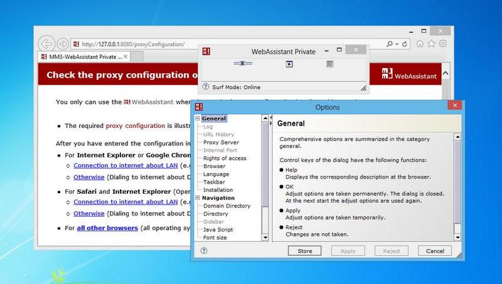Open the browser Home icon
Image resolution: width=502 pixels, height=284 pixels.
[x=420, y=43]
